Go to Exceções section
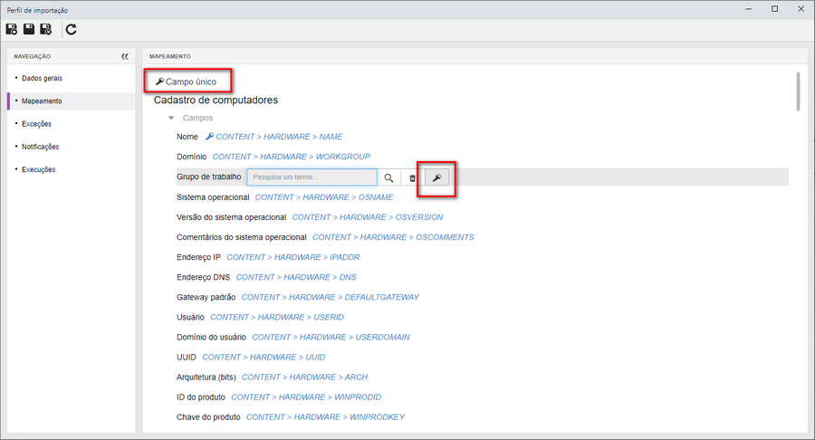 tap(36, 124)
